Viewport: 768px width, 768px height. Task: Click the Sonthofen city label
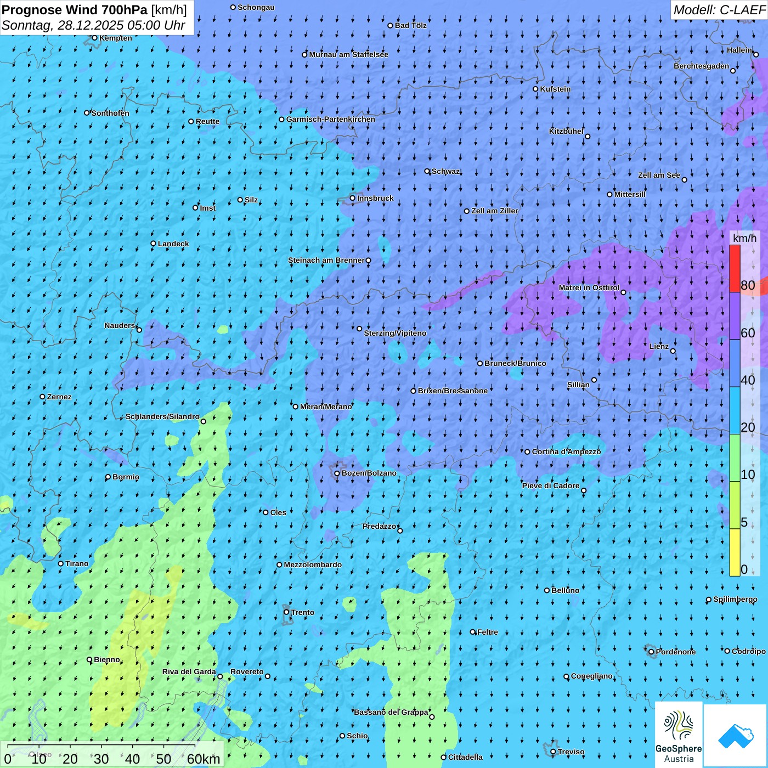pyautogui.click(x=110, y=113)
